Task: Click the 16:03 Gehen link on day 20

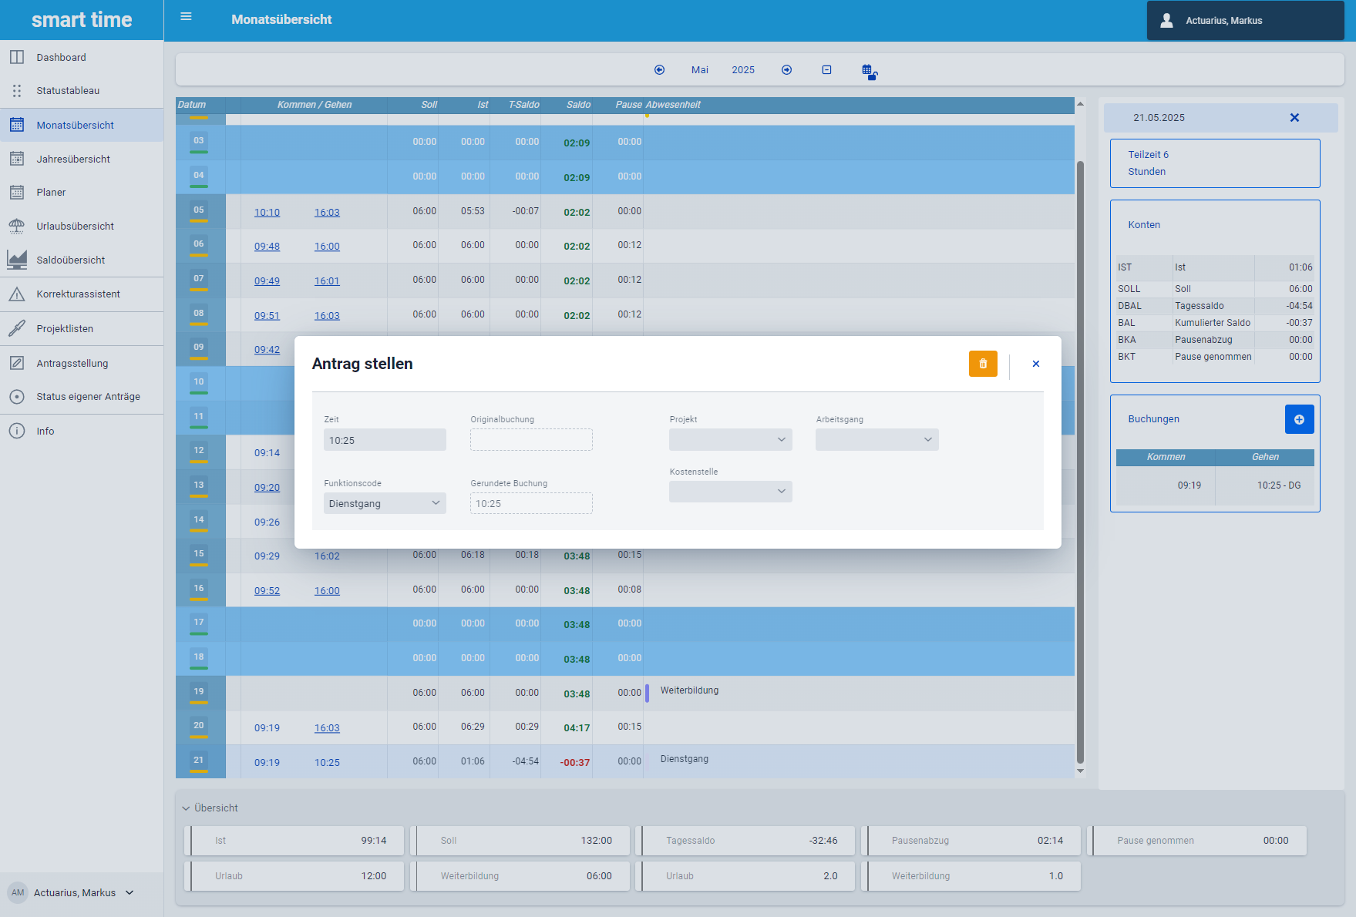Action: pos(327,728)
